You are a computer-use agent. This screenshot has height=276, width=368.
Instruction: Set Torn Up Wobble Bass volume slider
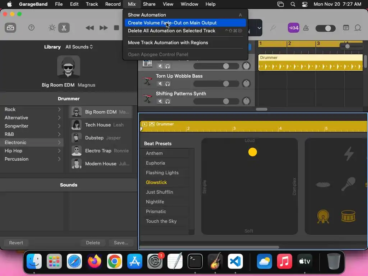click(x=216, y=83)
